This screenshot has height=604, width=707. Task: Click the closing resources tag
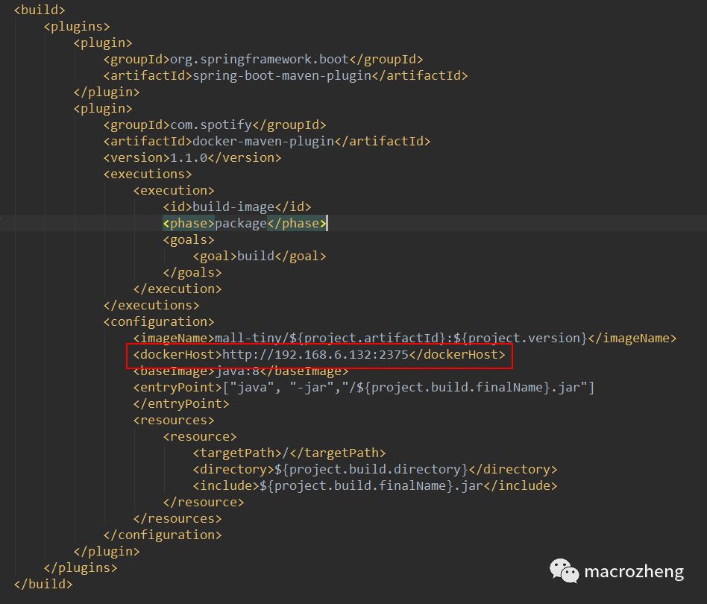click(177, 519)
